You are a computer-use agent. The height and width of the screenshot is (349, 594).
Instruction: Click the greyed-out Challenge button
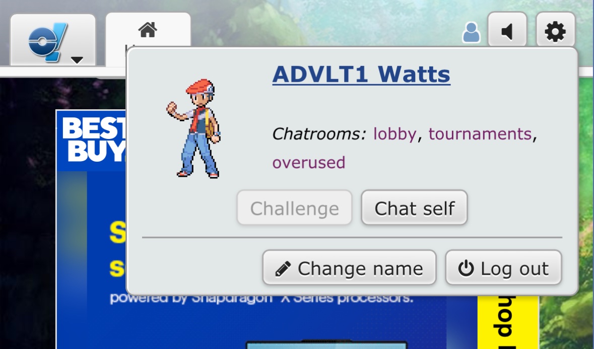294,208
